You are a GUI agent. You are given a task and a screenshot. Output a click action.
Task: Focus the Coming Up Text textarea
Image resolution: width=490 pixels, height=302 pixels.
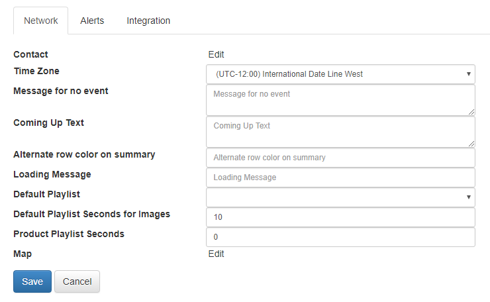point(340,132)
